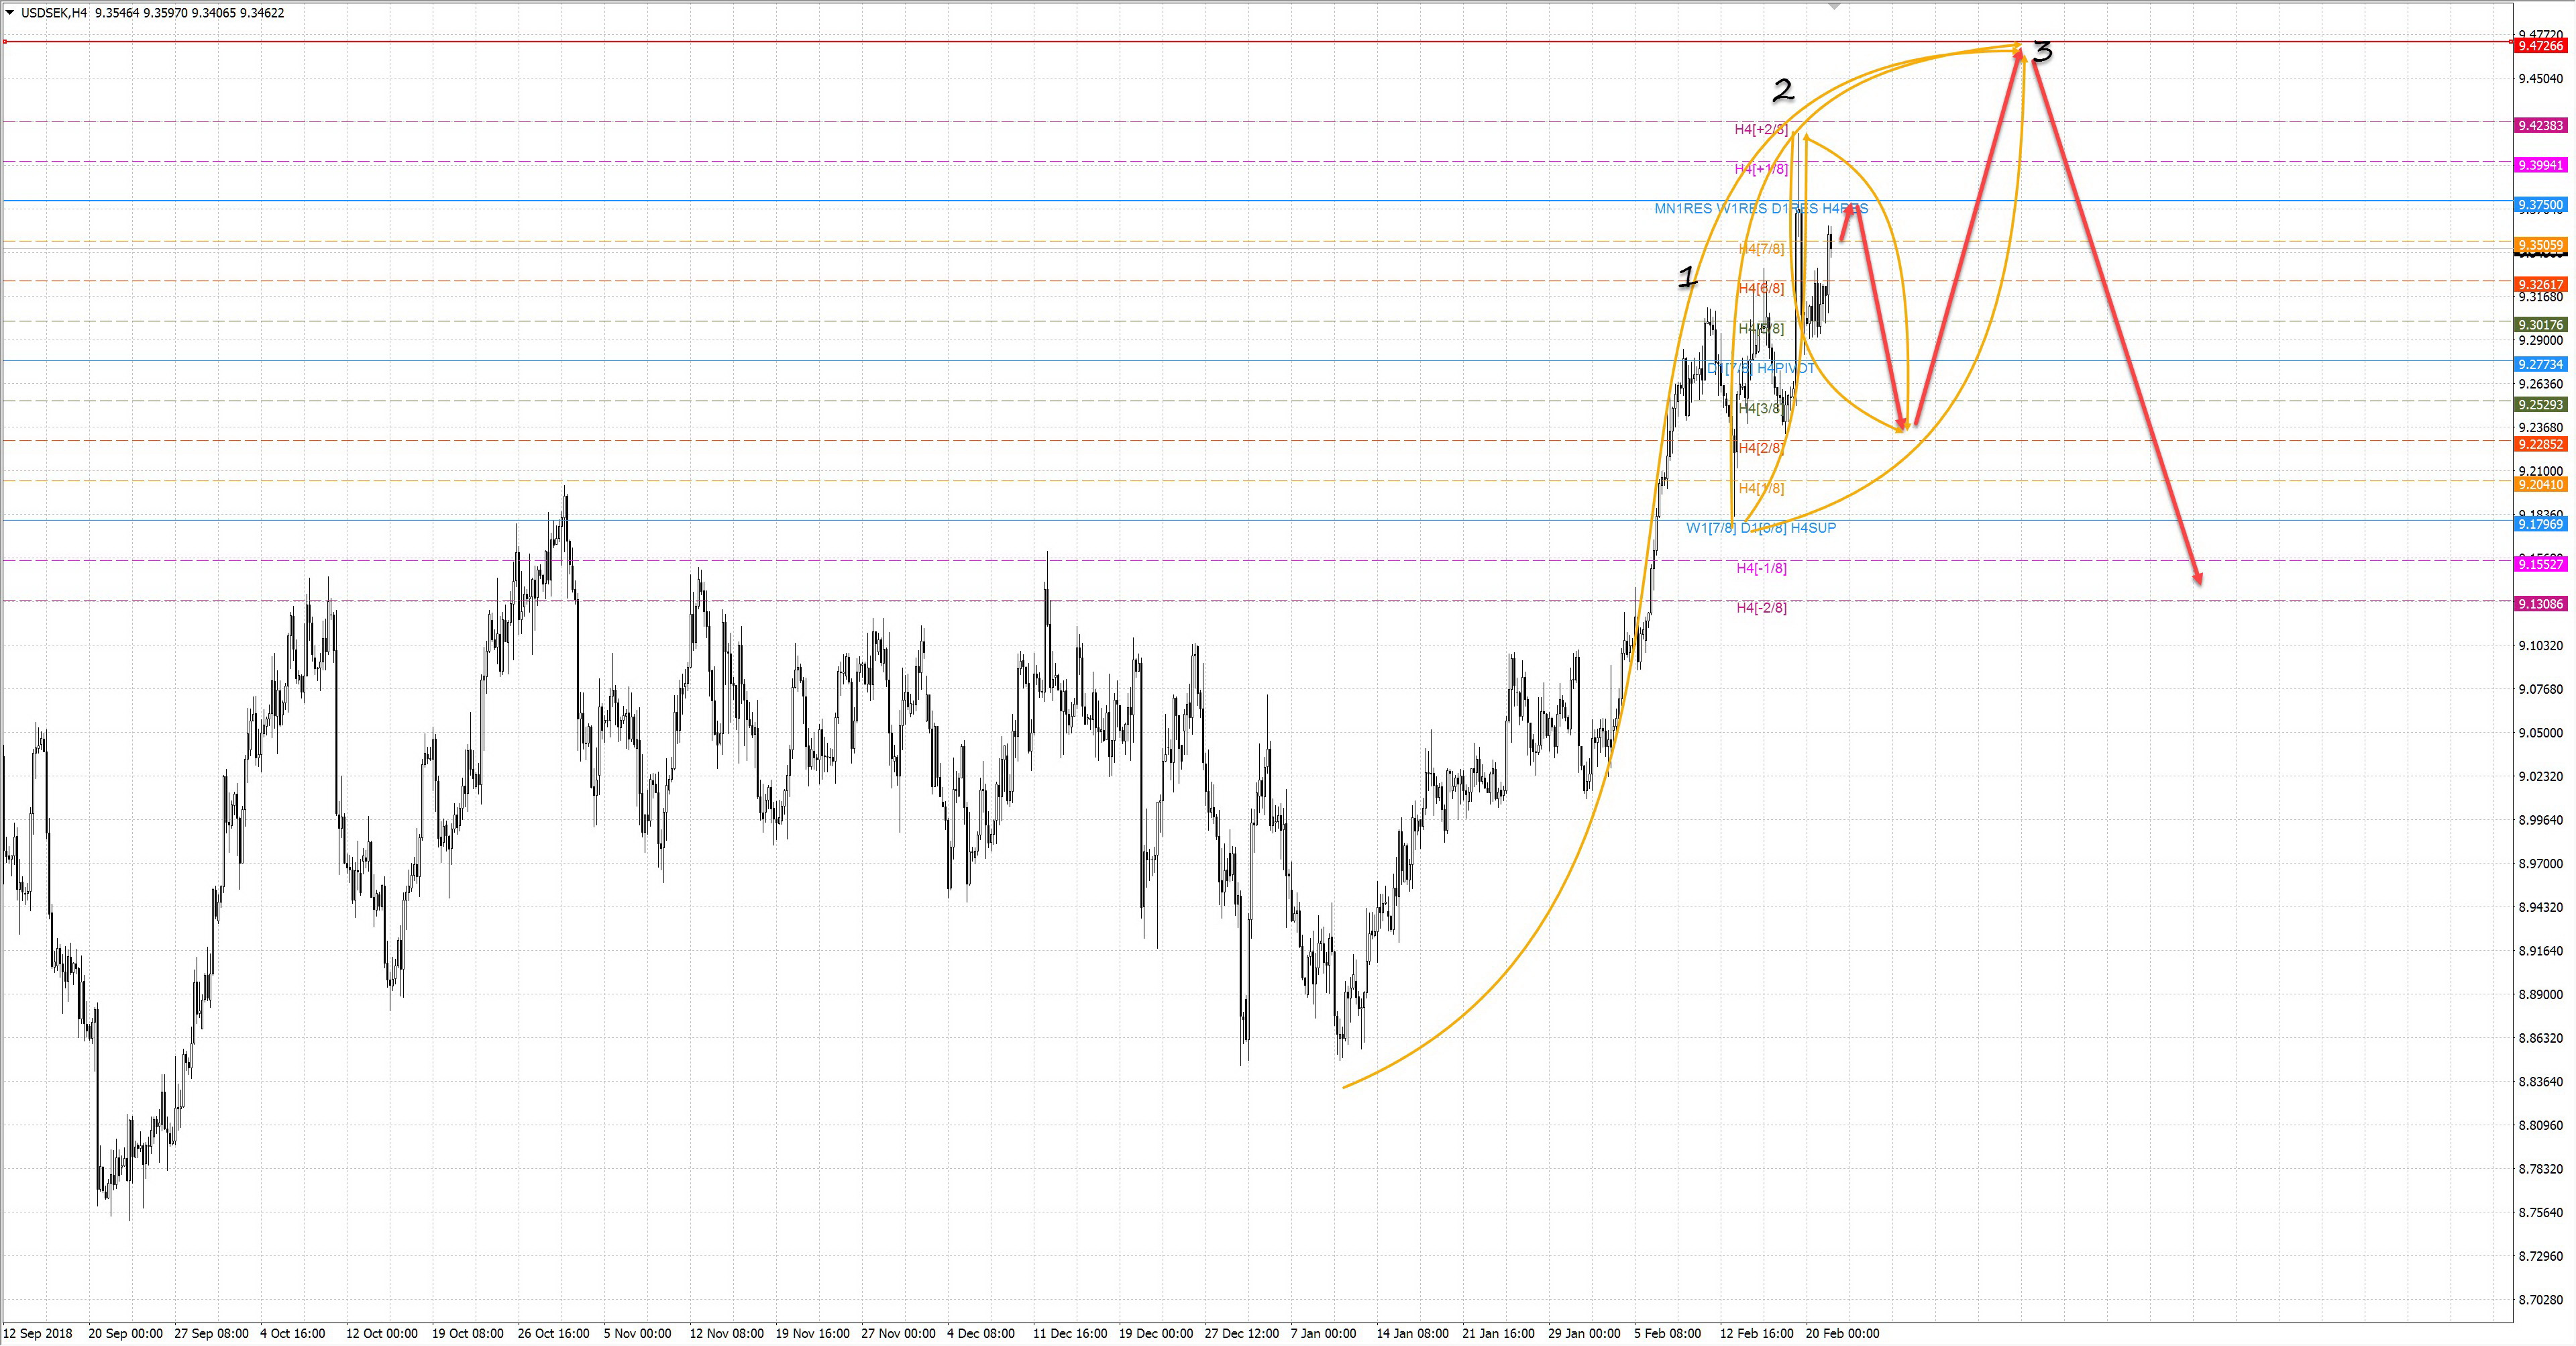Click the H4[+2/8] level text
Screen dimensions: 2576x1346
coord(1761,129)
